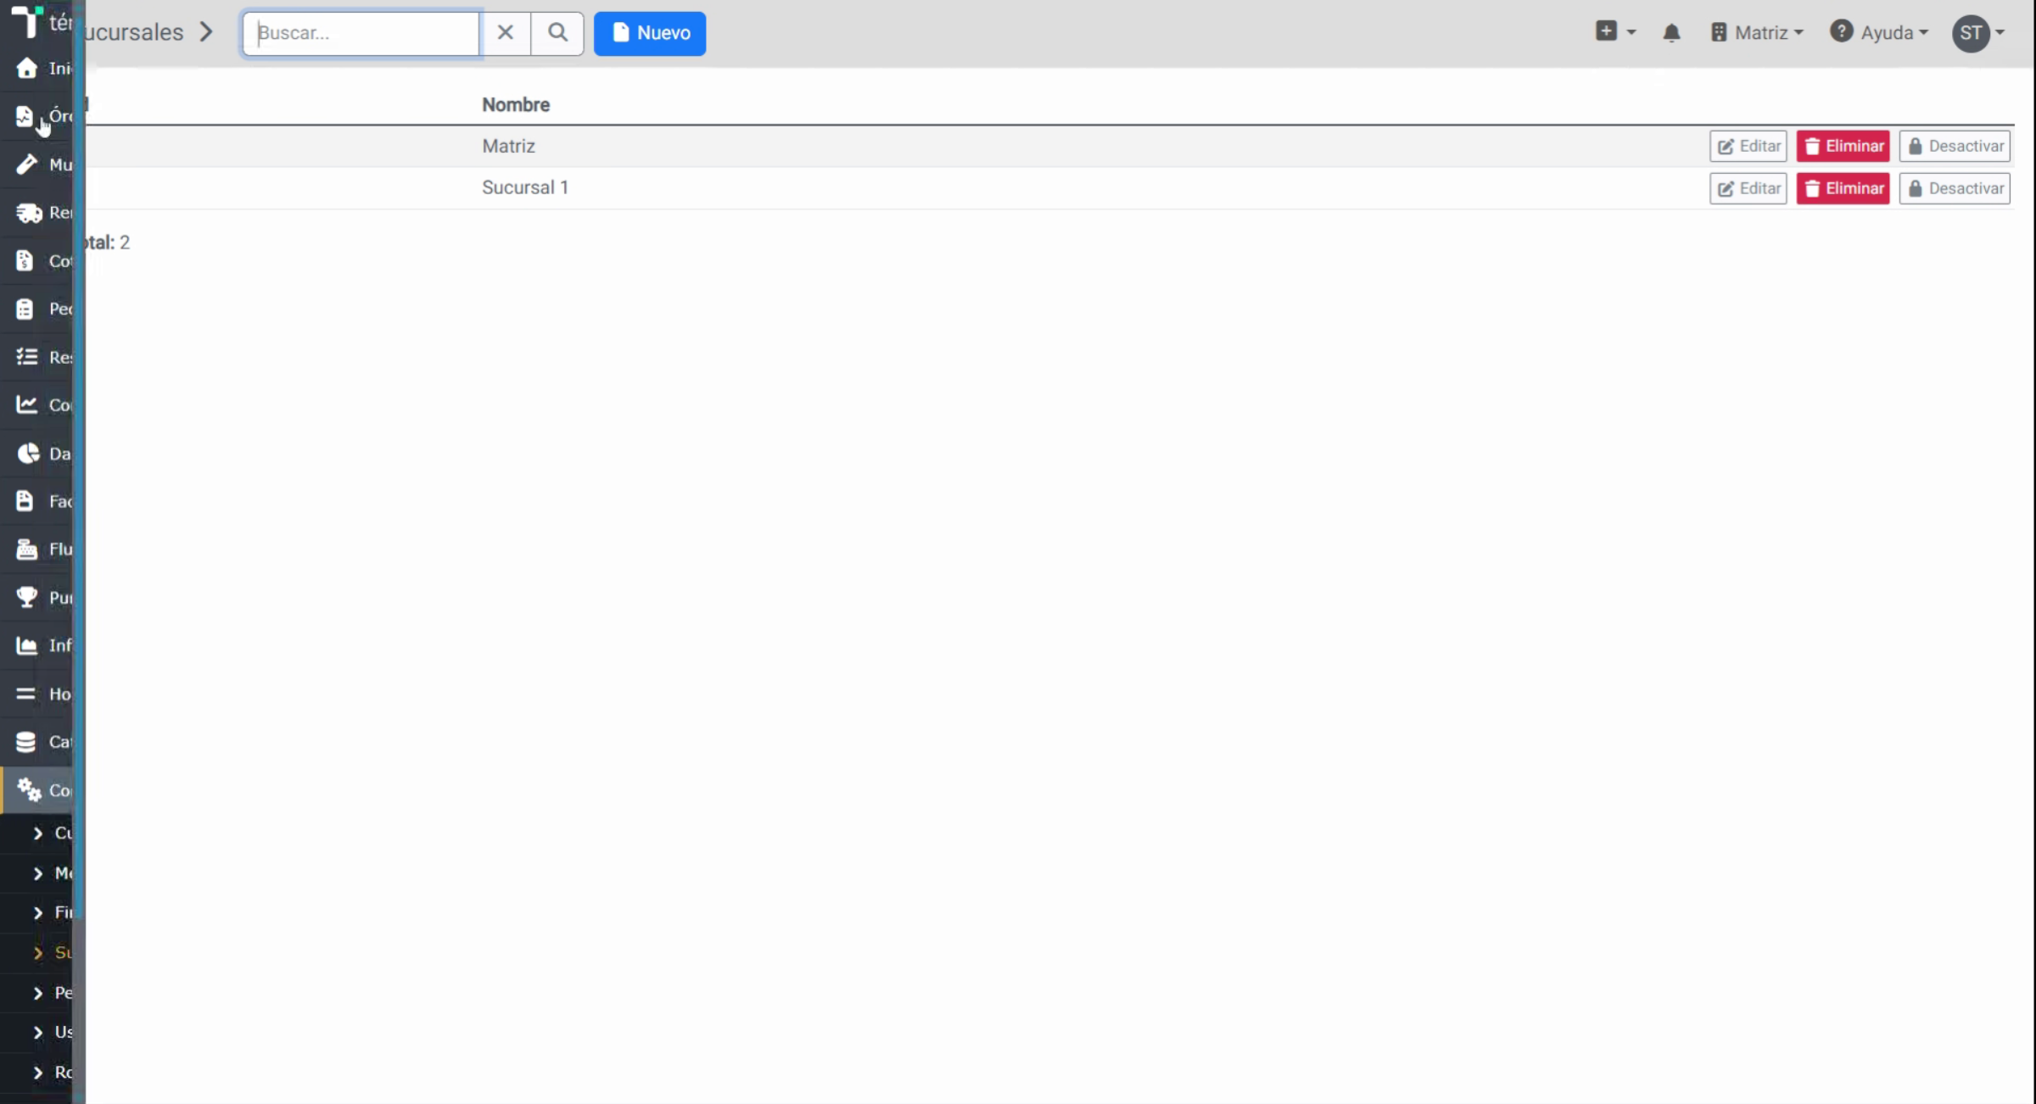Click the app logo at top left
The image size is (2036, 1104).
pyautogui.click(x=26, y=20)
